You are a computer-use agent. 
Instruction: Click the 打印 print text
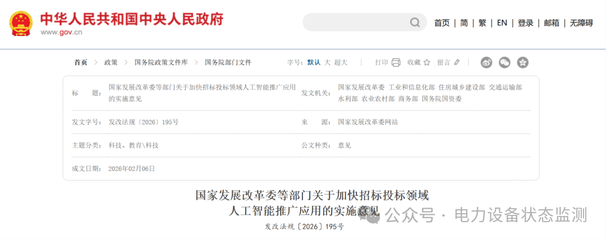(x=382, y=62)
